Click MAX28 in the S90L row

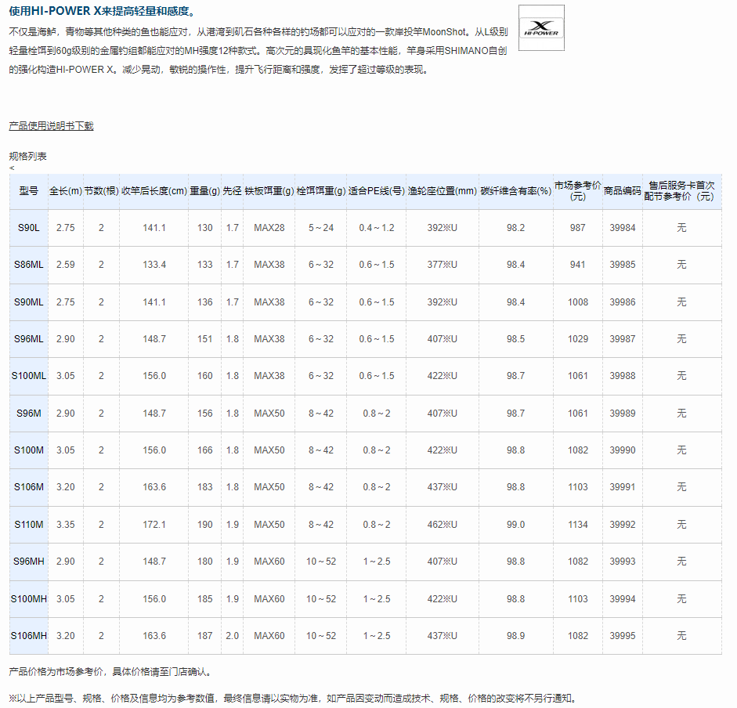[x=269, y=228]
